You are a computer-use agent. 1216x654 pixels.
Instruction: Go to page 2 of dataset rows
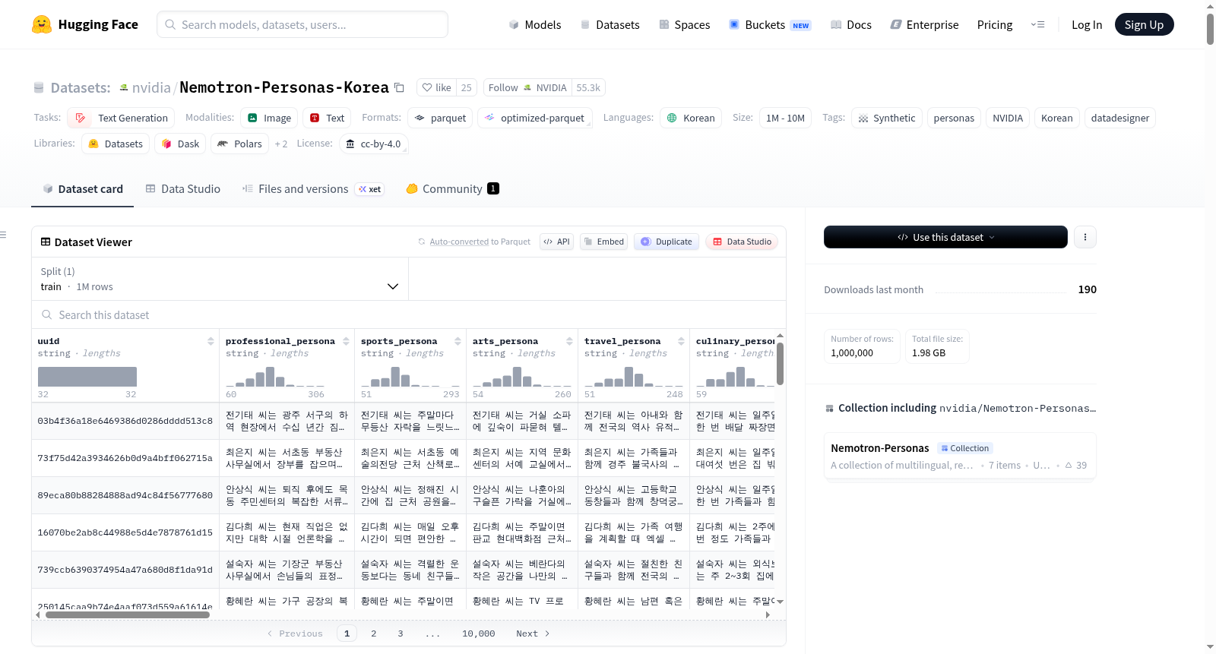(374, 633)
